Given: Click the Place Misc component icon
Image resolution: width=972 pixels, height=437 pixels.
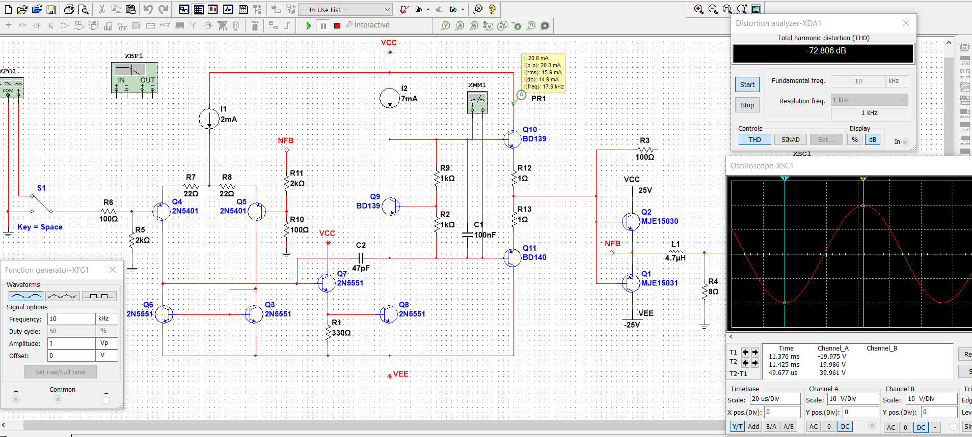Looking at the screenshot, I should (165, 25).
